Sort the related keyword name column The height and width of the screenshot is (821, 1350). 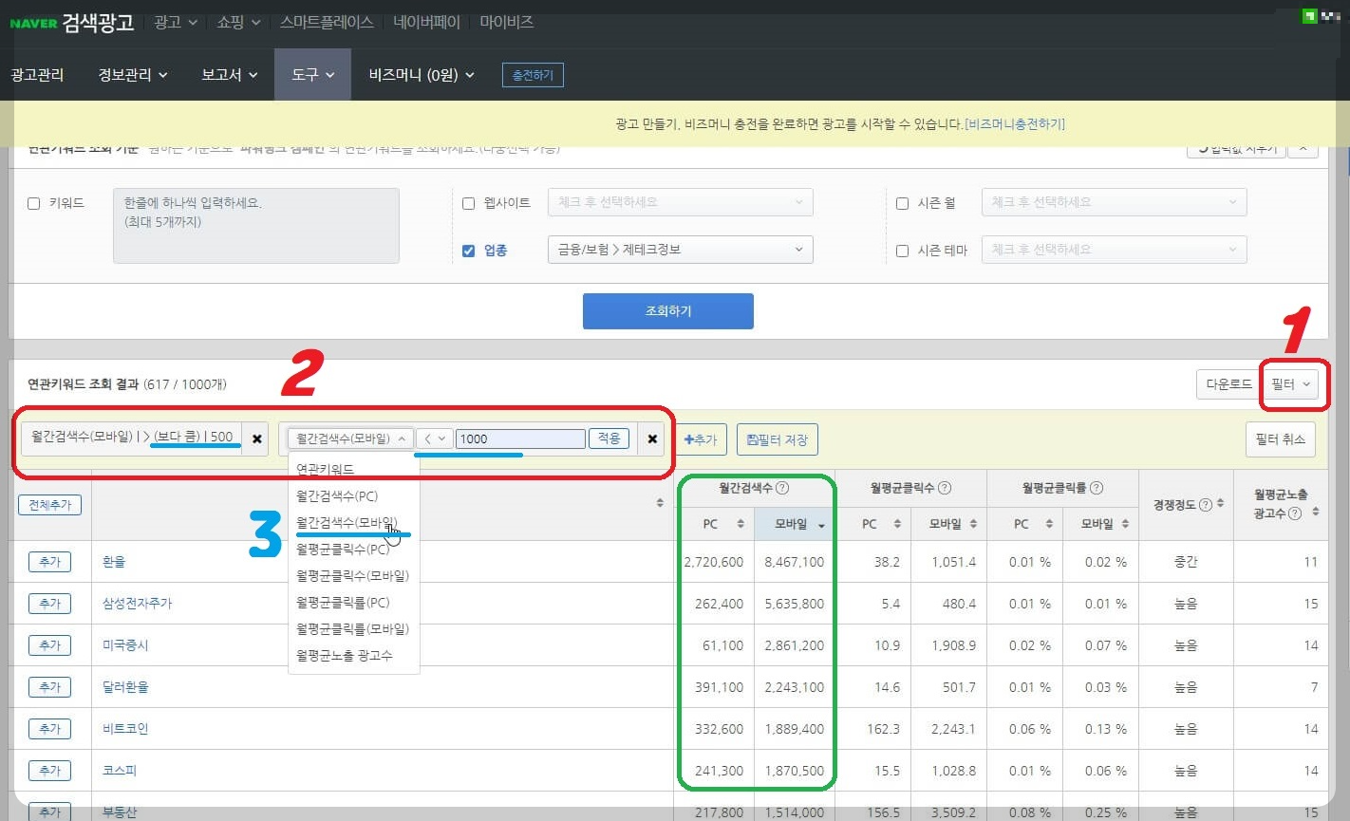[x=660, y=503]
